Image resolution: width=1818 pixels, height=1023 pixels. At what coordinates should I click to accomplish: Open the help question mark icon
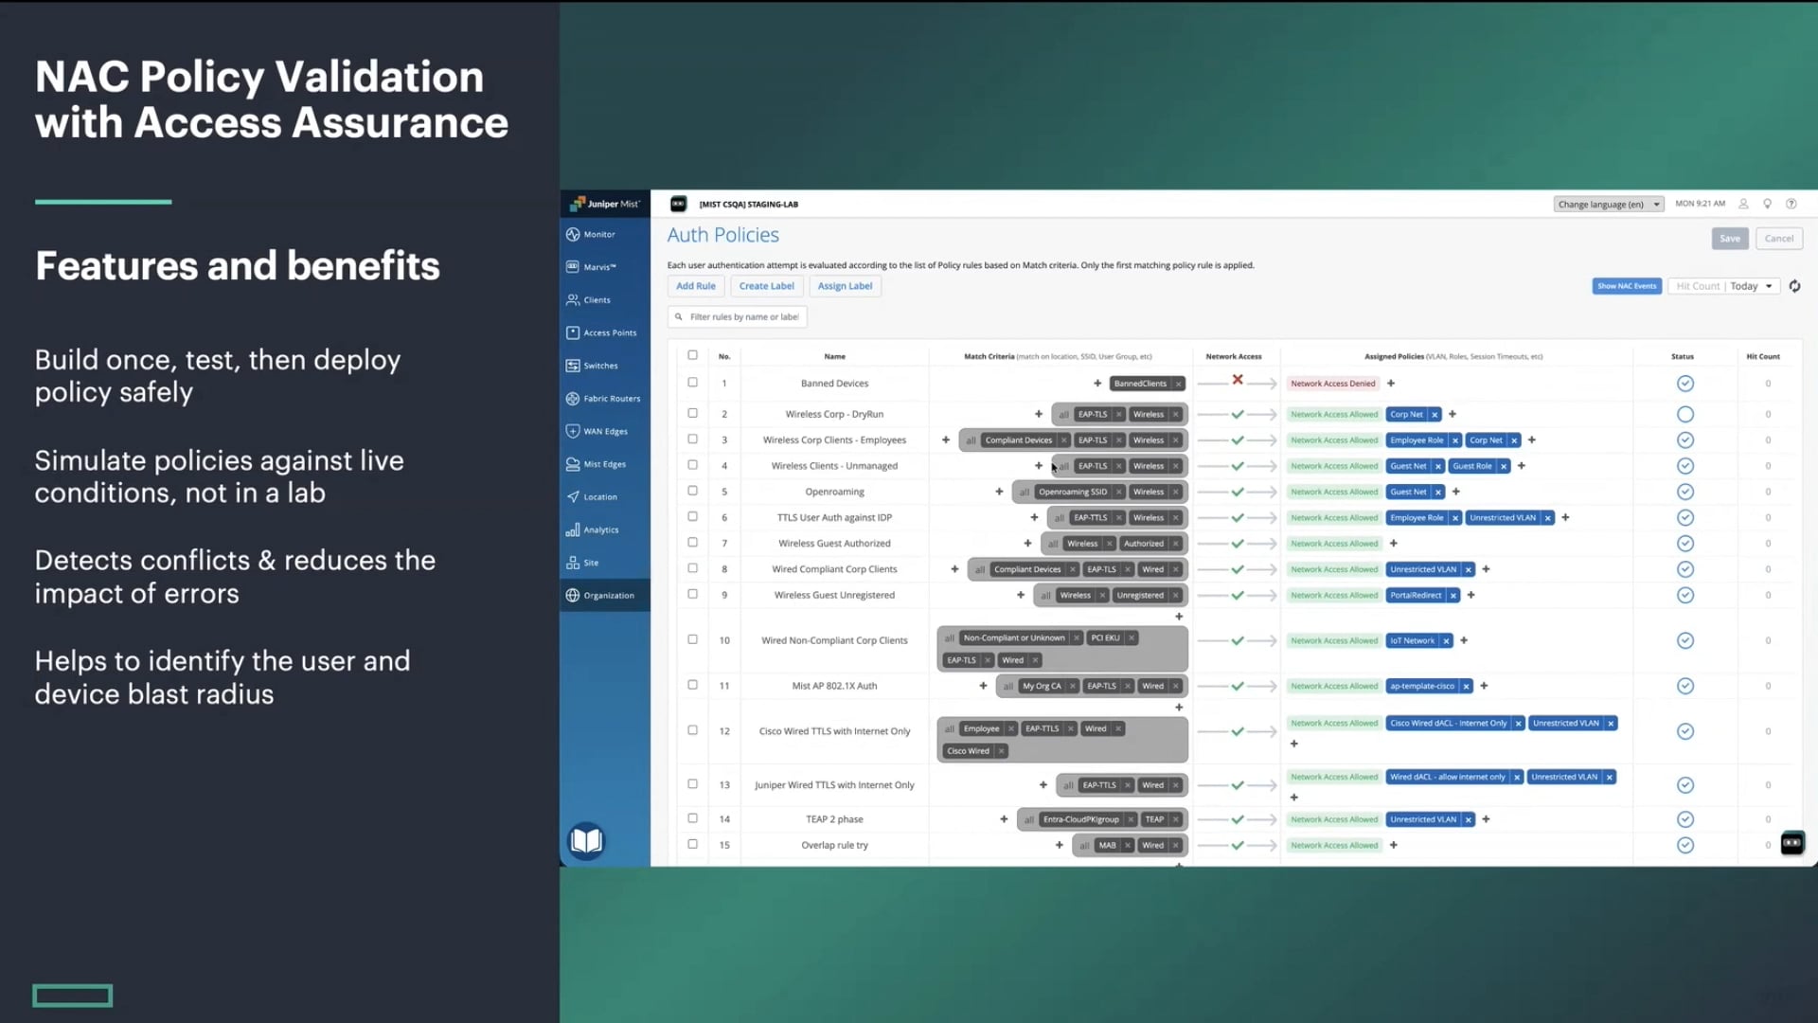click(1791, 204)
